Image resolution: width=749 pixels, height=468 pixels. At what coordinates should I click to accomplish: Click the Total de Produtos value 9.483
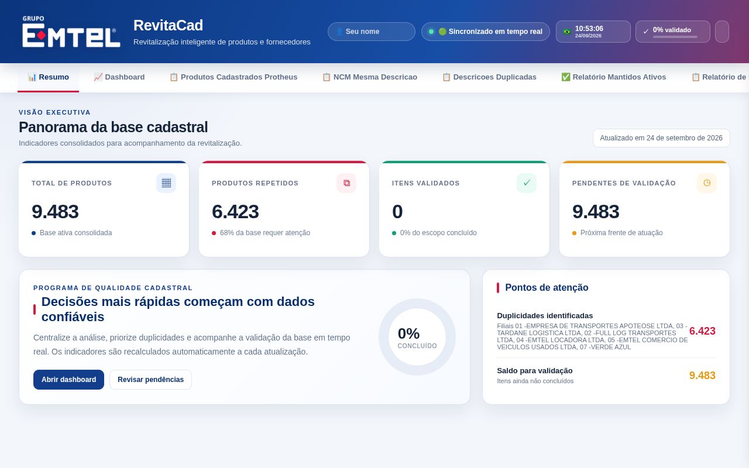(55, 211)
